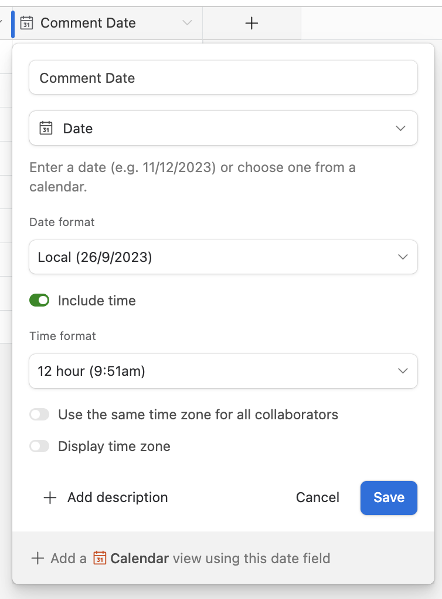
Task: Cancel the field edit
Action: tap(317, 497)
